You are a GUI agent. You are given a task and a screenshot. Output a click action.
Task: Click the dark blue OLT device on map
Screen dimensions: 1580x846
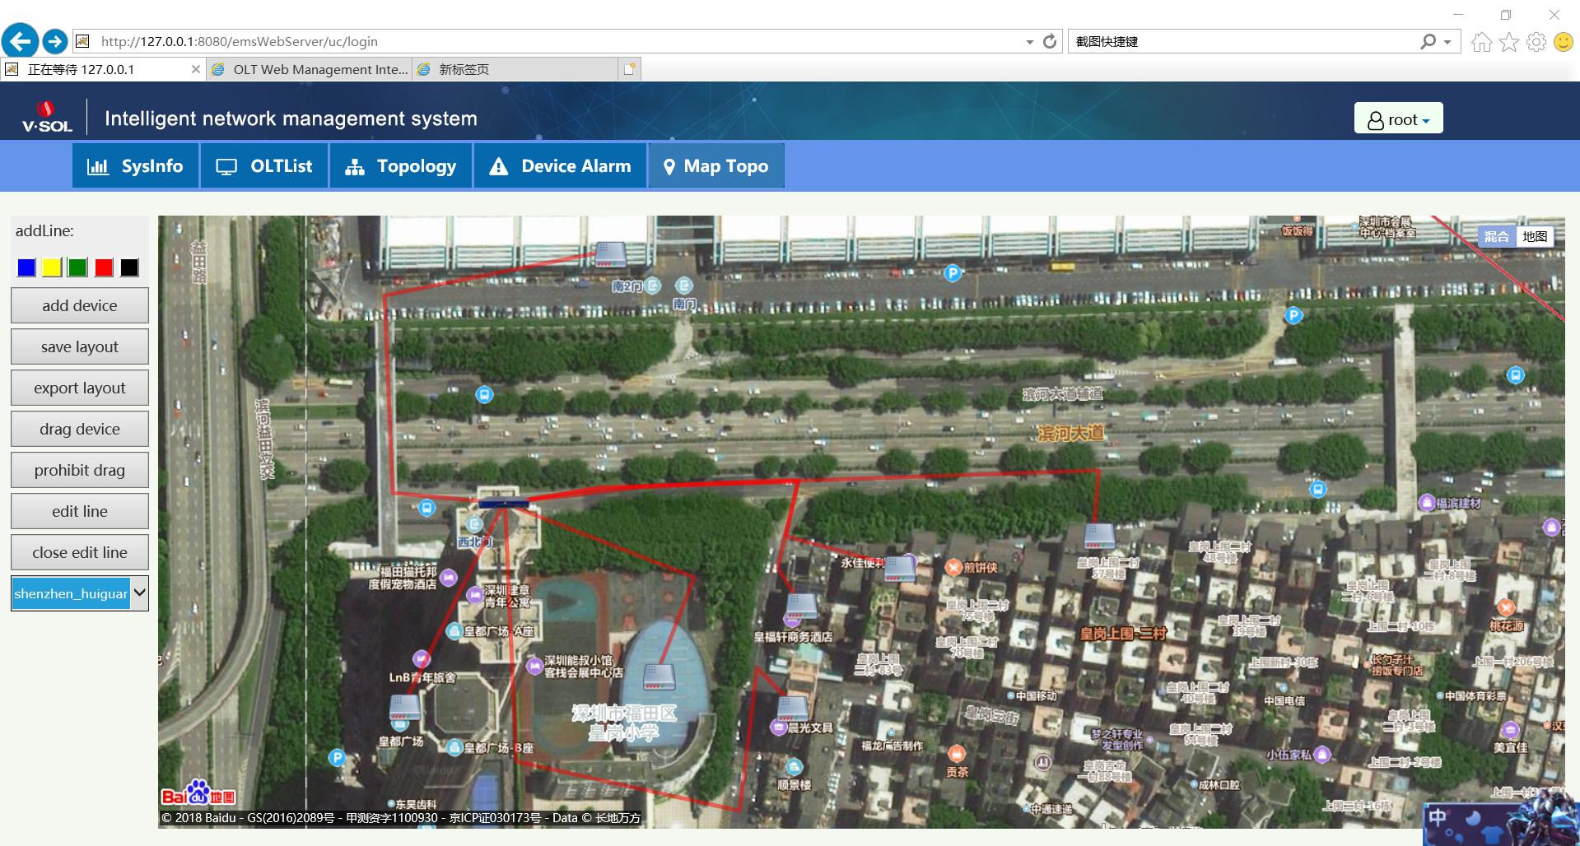click(503, 504)
